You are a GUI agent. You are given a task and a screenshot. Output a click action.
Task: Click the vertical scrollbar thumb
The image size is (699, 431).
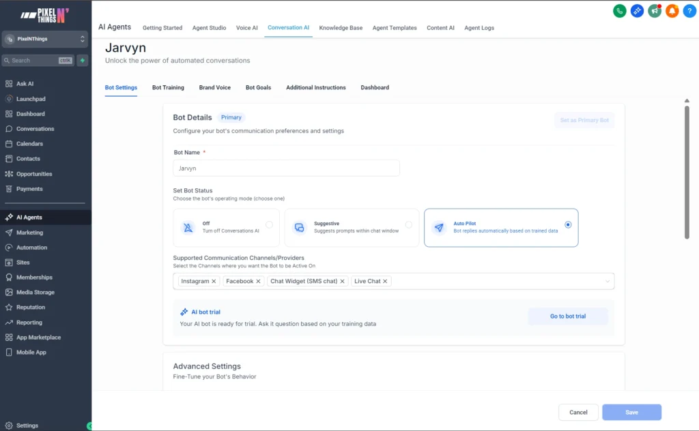(x=687, y=173)
